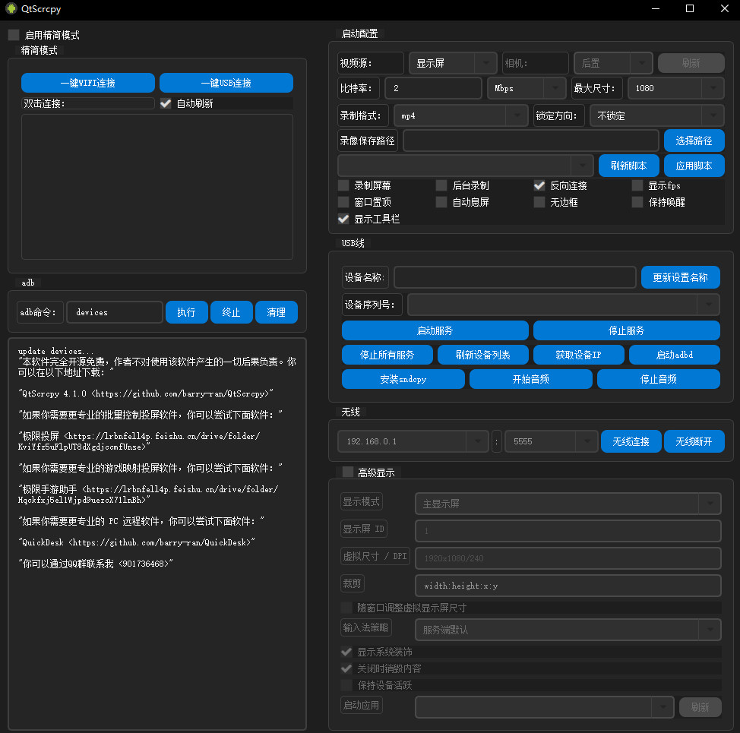Image resolution: width=740 pixels, height=733 pixels.
Task: Click 清理 to clear the log
Action: click(276, 312)
